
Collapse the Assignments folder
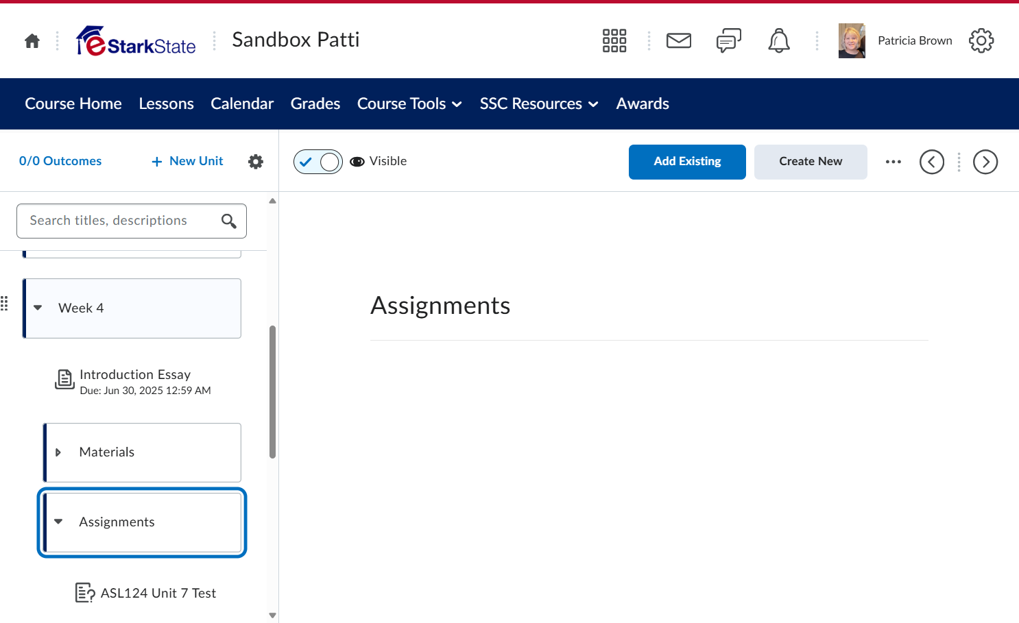point(58,522)
